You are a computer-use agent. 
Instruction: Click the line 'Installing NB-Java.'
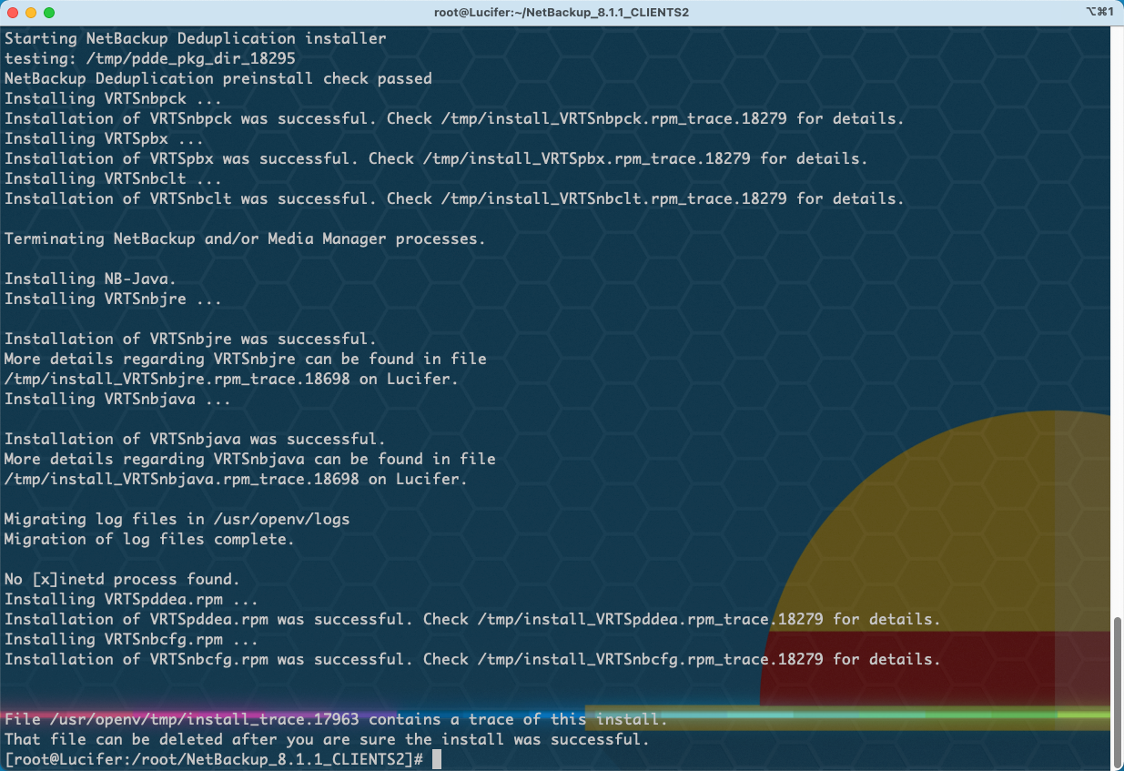click(x=91, y=279)
